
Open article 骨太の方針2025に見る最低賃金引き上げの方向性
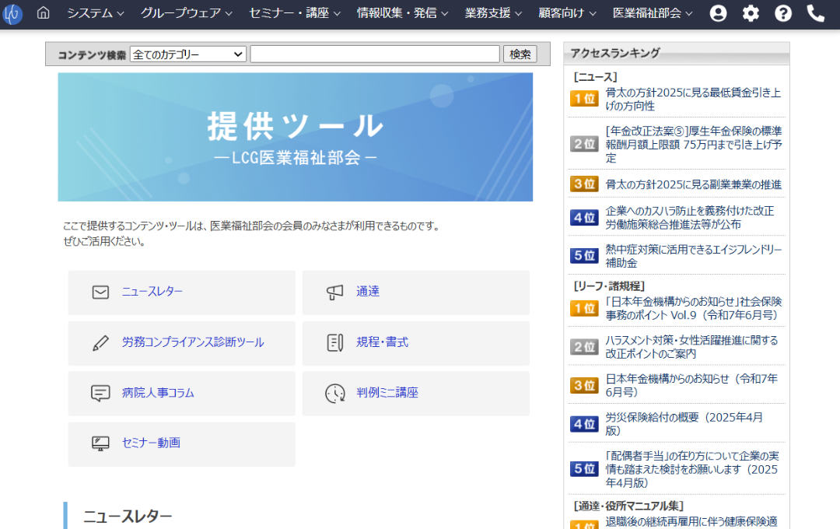[x=693, y=99]
